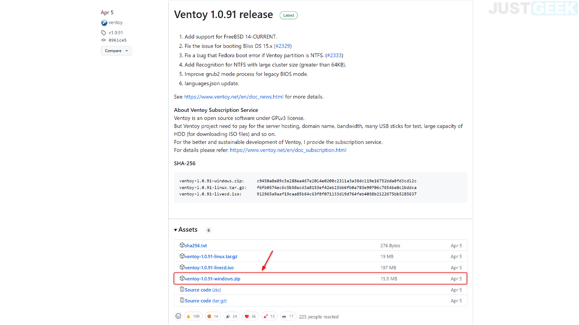Click the ventoy author avatar icon

click(x=104, y=23)
